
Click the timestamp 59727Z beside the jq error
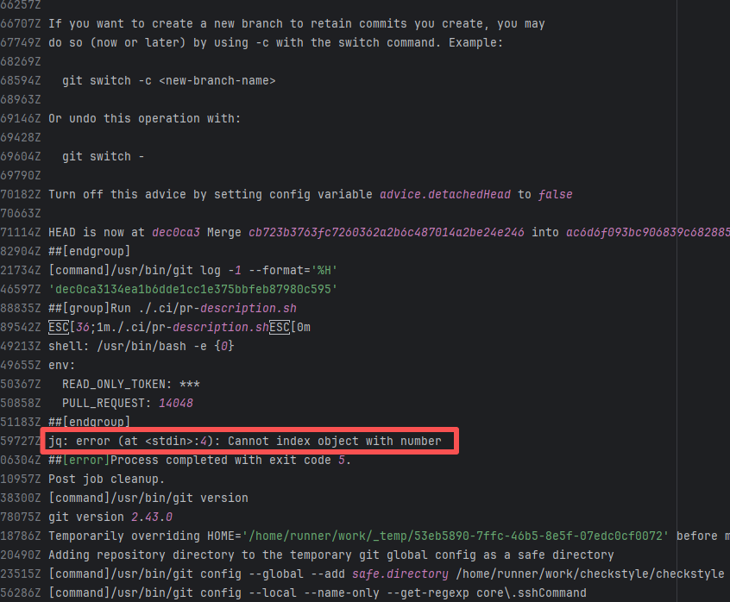point(21,441)
